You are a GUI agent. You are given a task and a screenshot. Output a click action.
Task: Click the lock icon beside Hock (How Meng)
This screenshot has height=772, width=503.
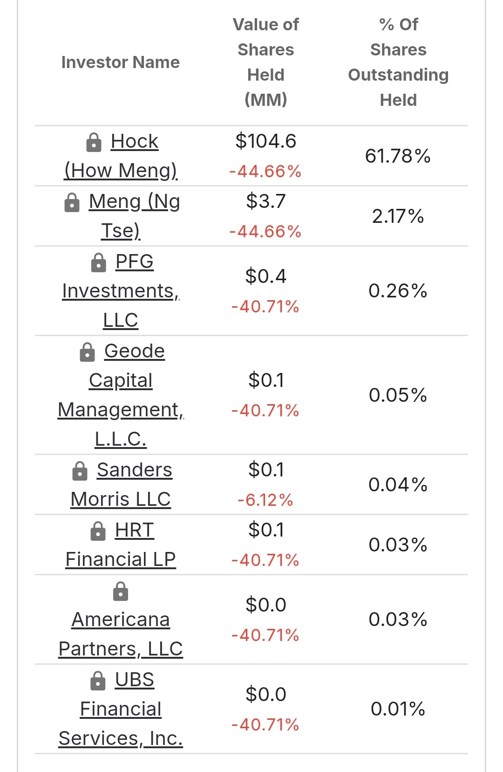pyautogui.click(x=94, y=142)
